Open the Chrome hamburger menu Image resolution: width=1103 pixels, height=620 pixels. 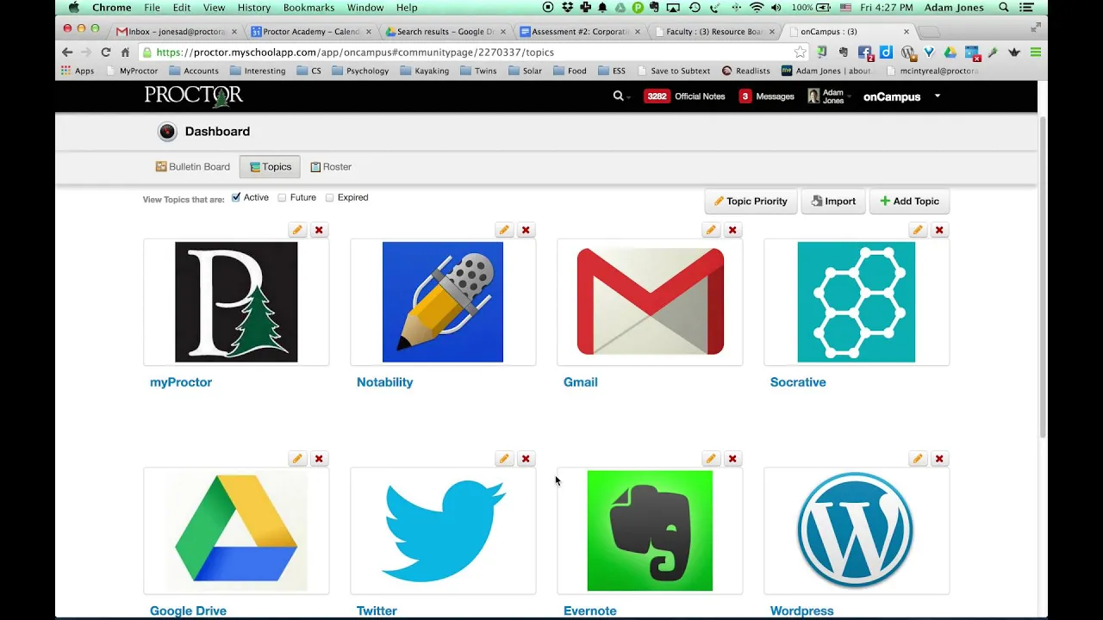pos(1036,52)
